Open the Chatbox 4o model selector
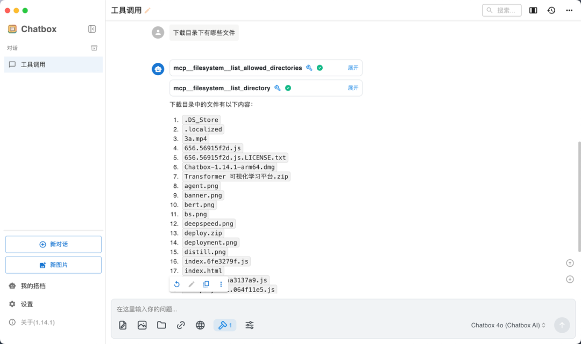 point(506,325)
